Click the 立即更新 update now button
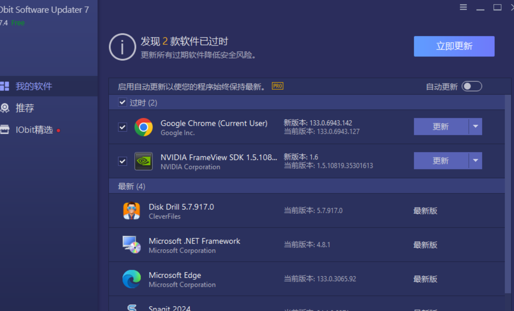 click(x=454, y=46)
